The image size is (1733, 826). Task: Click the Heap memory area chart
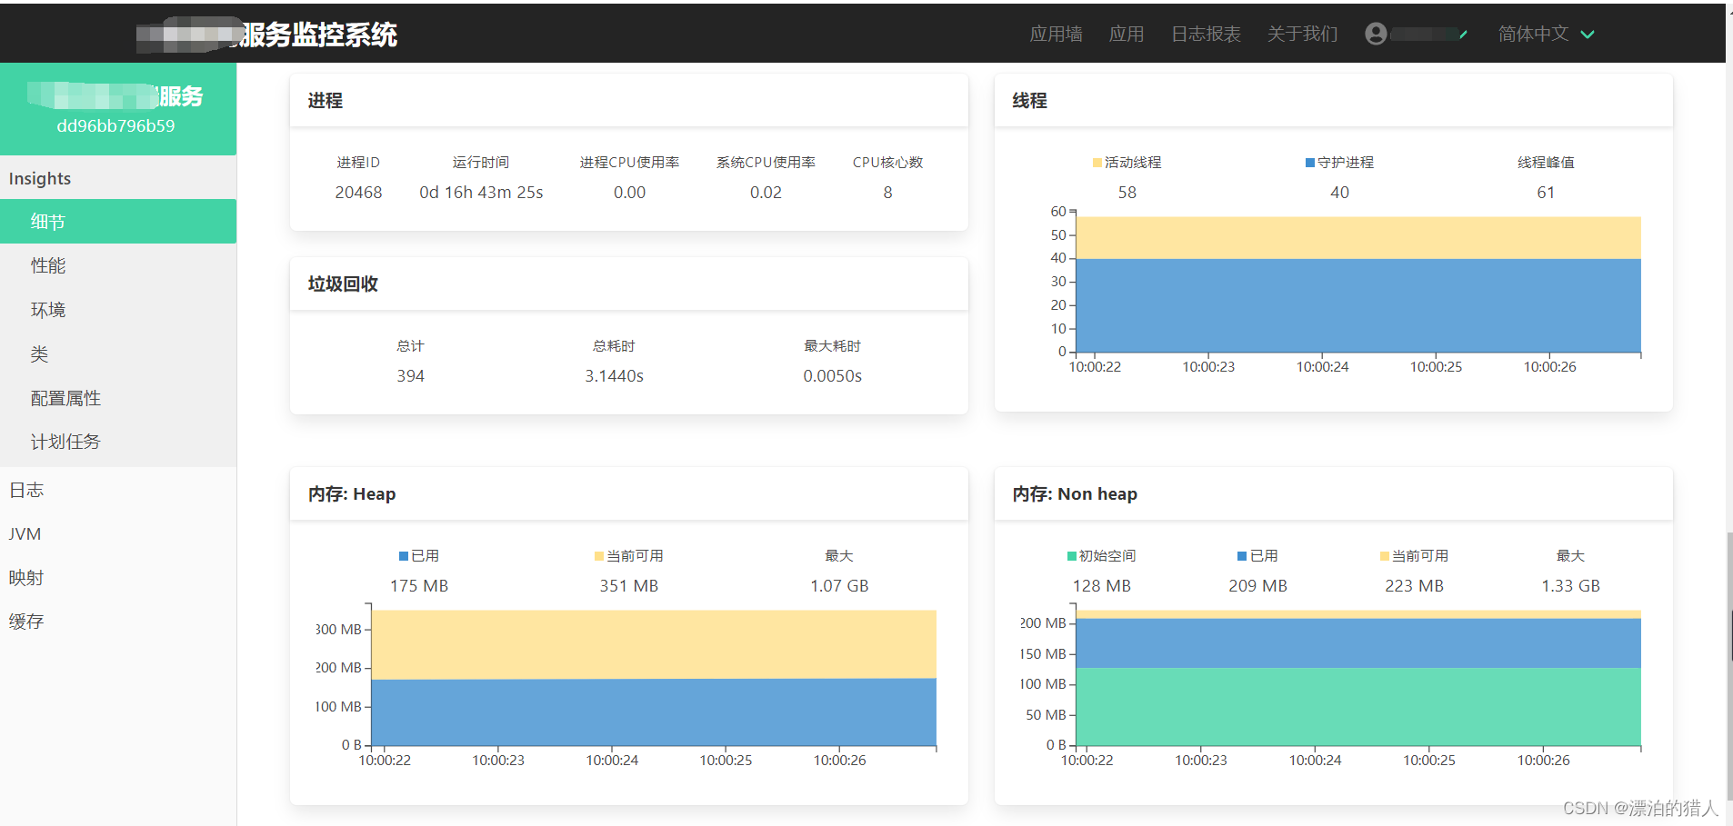coord(654,677)
